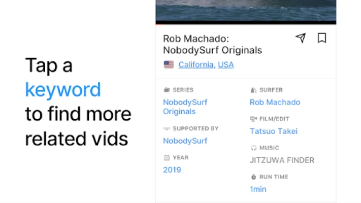Click the Music headphones icon
Image resolution: width=361 pixels, height=203 pixels.
pos(253,148)
